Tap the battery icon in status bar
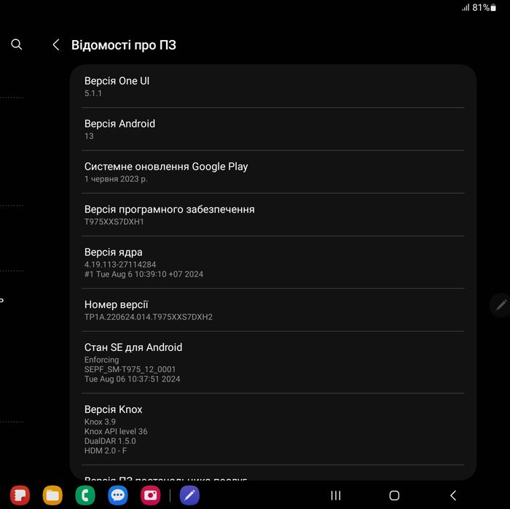 click(x=493, y=7)
